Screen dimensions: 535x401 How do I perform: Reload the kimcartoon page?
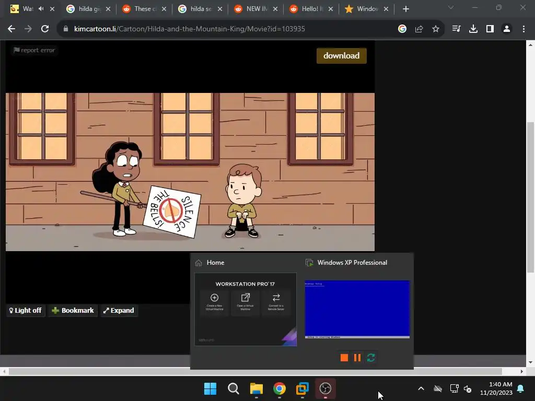point(45,29)
